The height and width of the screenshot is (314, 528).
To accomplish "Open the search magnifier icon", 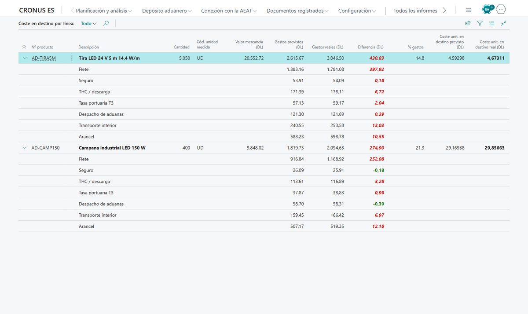I will pos(106,23).
